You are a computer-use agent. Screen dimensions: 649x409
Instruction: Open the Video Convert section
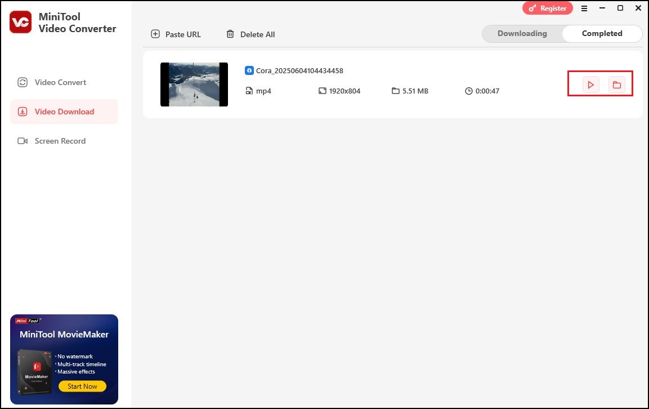click(x=52, y=82)
